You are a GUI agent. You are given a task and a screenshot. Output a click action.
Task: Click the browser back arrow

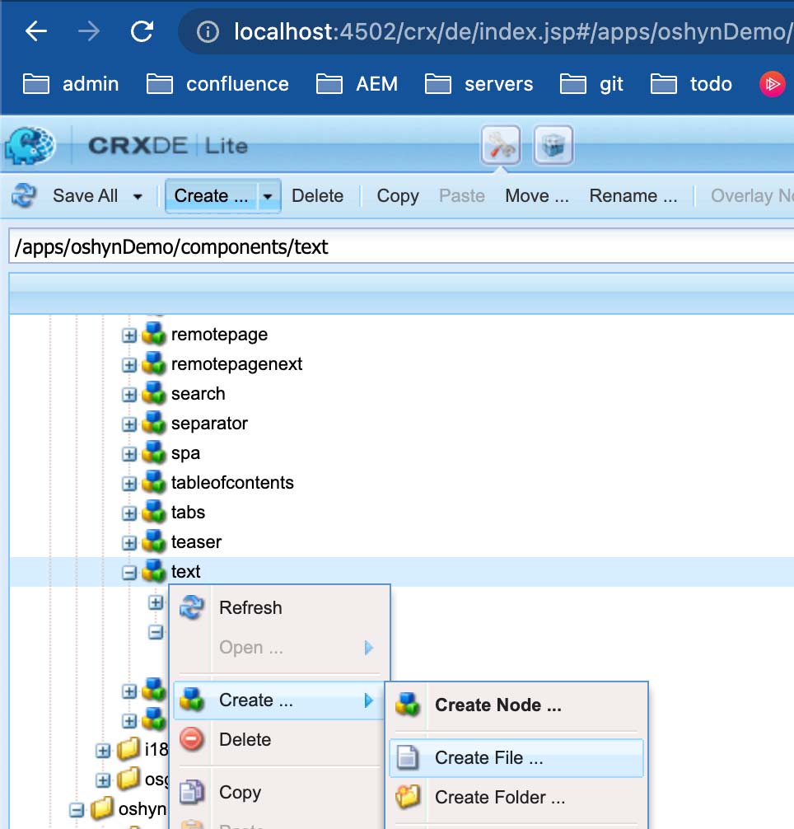click(35, 30)
